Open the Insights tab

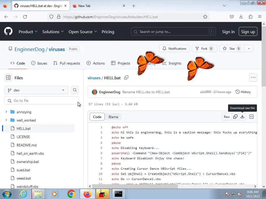pos(172,63)
